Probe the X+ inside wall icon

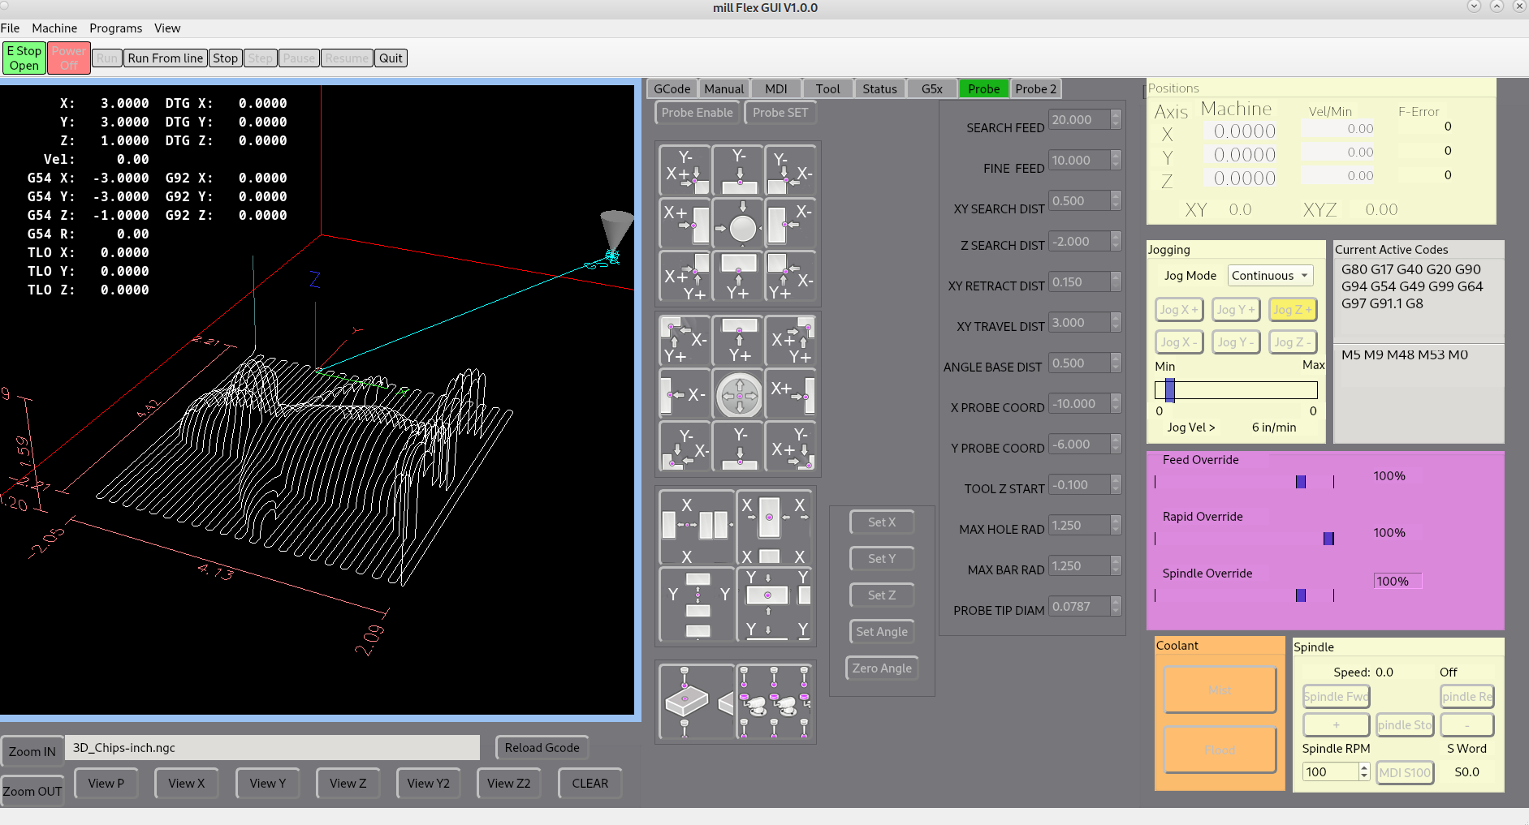[790, 393]
